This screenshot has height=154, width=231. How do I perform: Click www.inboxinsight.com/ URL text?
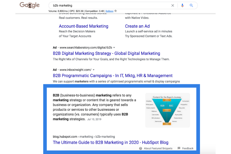tap(75, 70)
